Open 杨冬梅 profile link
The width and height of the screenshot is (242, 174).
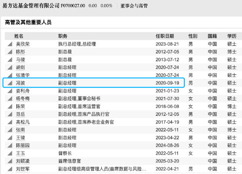pos(23,99)
